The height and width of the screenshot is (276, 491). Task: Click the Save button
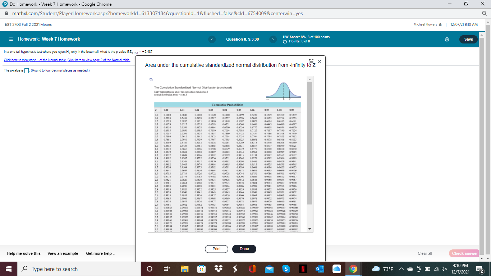pos(468,39)
